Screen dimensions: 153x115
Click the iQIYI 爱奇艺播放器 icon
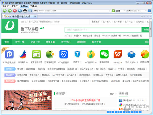tap(36, 54)
